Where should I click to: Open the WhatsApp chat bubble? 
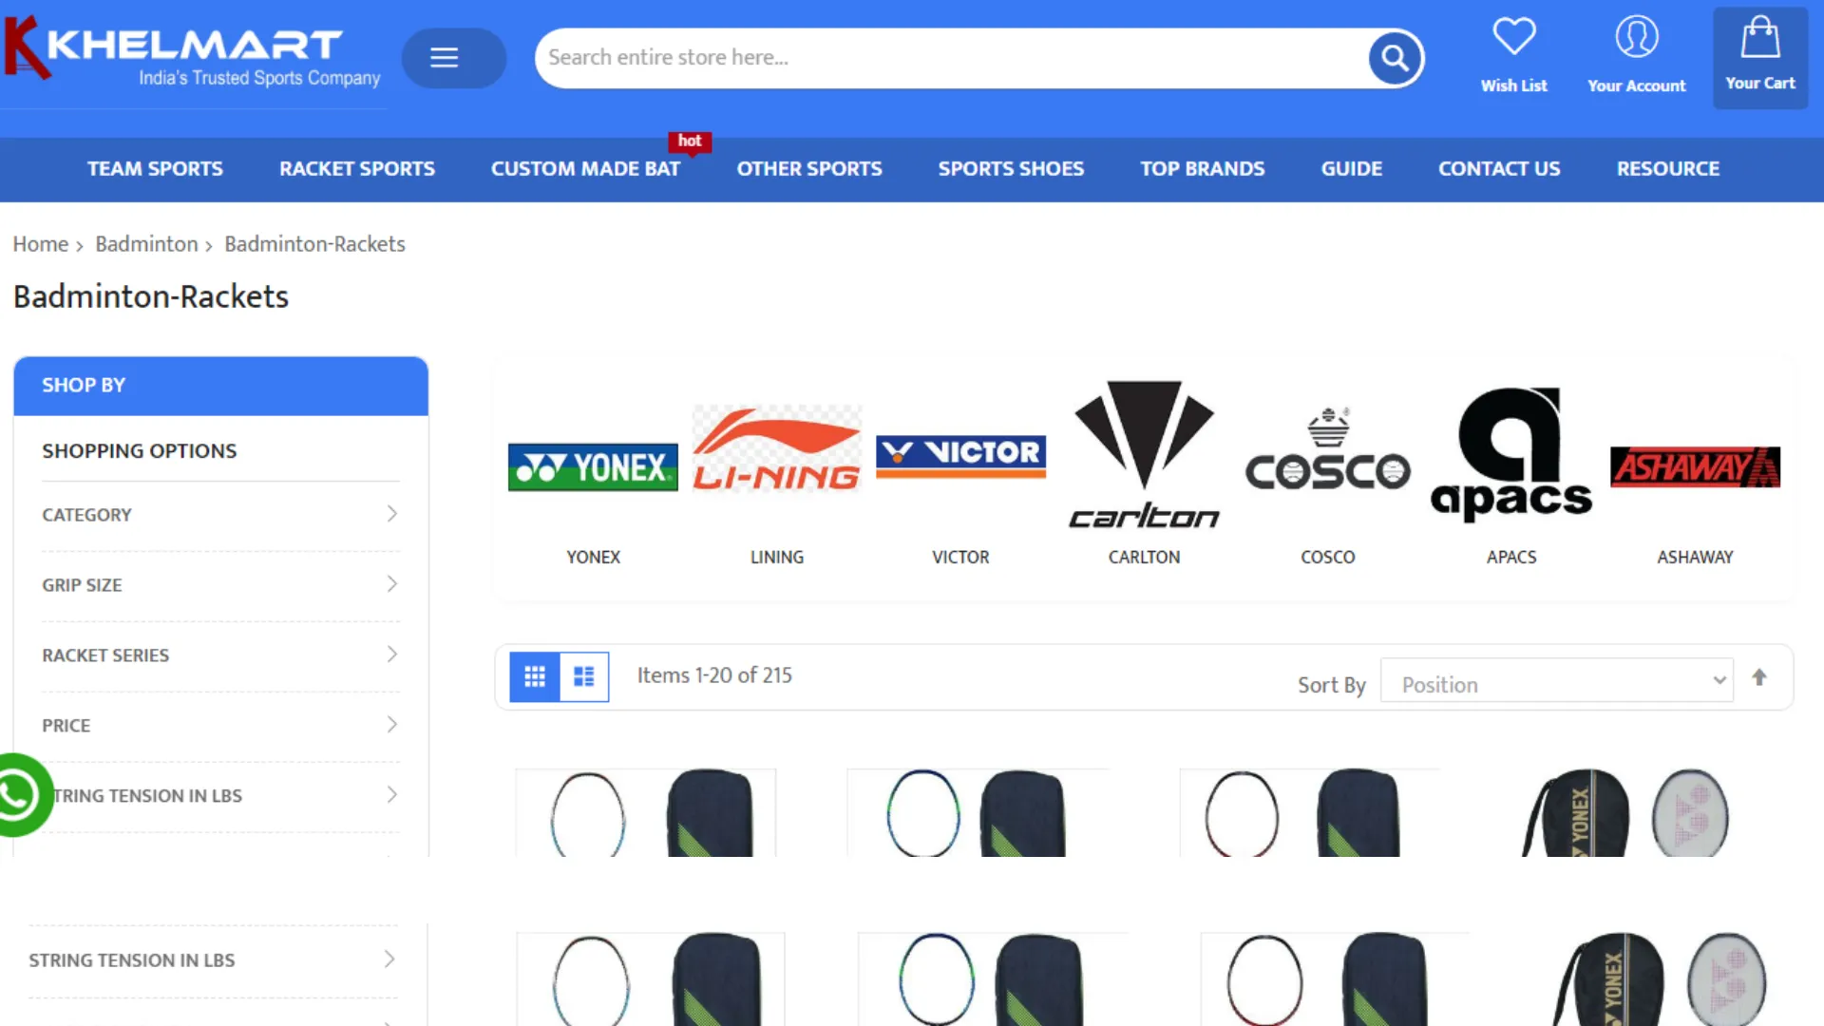pos(19,795)
